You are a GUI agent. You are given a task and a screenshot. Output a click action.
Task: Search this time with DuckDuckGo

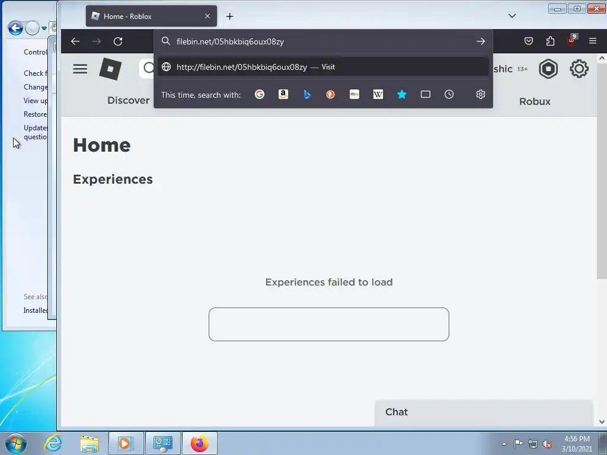pos(331,94)
